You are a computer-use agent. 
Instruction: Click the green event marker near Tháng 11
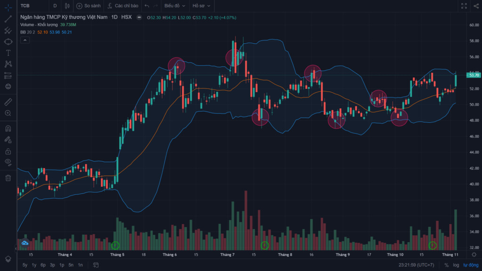[433, 245]
